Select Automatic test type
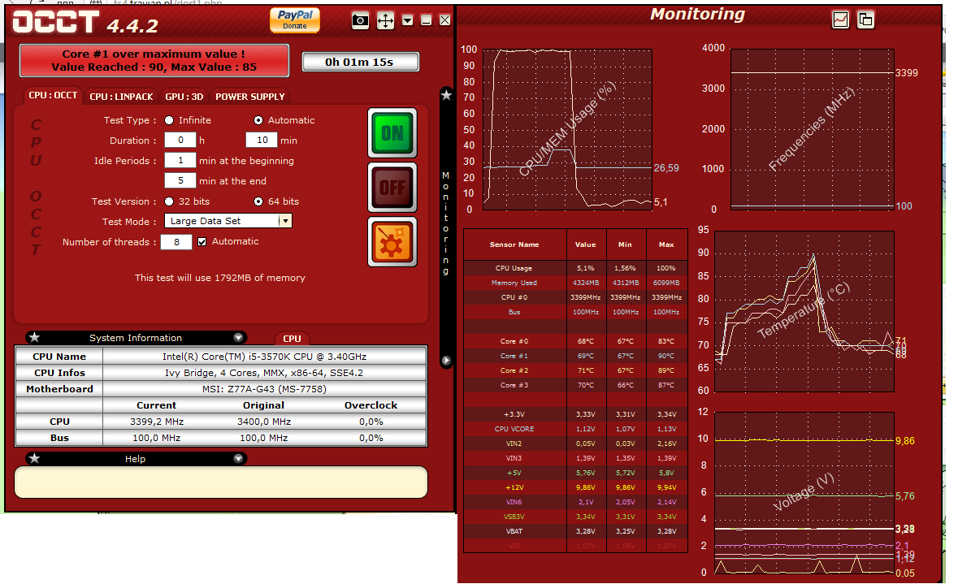This screenshot has height=584, width=958. click(x=258, y=120)
